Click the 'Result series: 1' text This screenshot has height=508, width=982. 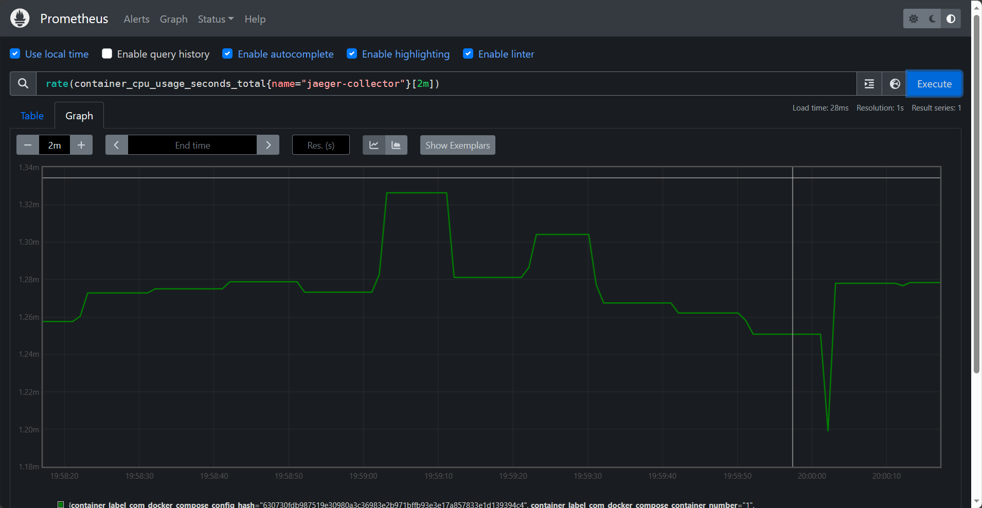coord(936,108)
